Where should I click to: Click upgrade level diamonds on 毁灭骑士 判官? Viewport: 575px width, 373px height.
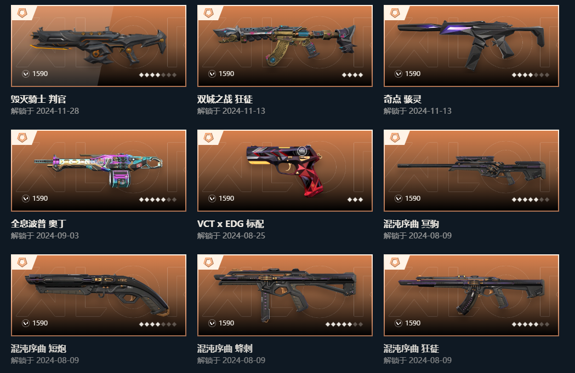pyautogui.click(x=158, y=75)
